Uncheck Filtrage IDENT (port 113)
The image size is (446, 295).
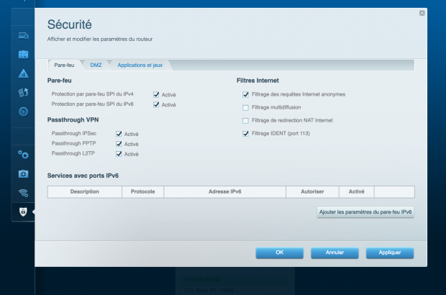(246, 133)
